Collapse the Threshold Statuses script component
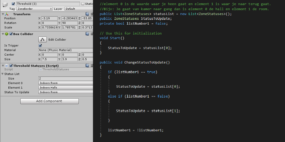This screenshot has height=142, width=285. [3, 66]
